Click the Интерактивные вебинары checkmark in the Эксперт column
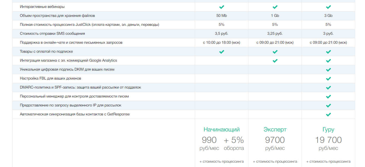 pyautogui.click(x=275, y=7)
